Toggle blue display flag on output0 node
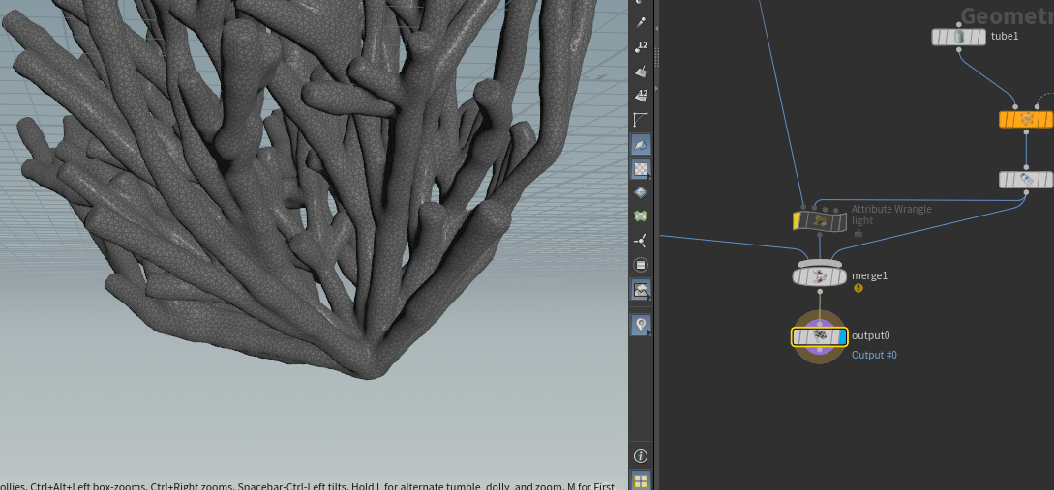The width and height of the screenshot is (1054, 490). [x=842, y=337]
